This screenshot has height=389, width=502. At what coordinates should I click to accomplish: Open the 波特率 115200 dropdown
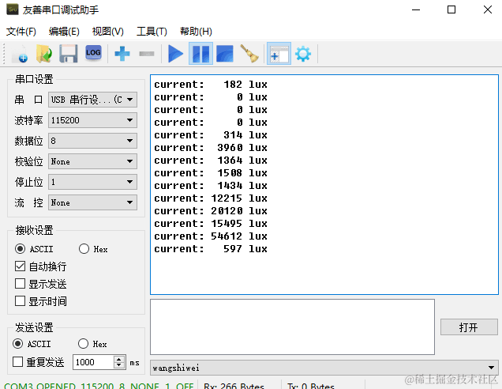(92, 120)
